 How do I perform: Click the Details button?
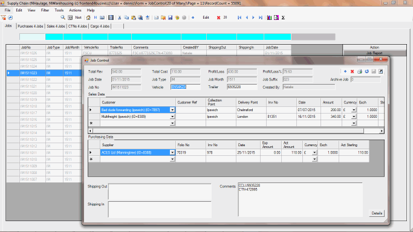click(377, 213)
